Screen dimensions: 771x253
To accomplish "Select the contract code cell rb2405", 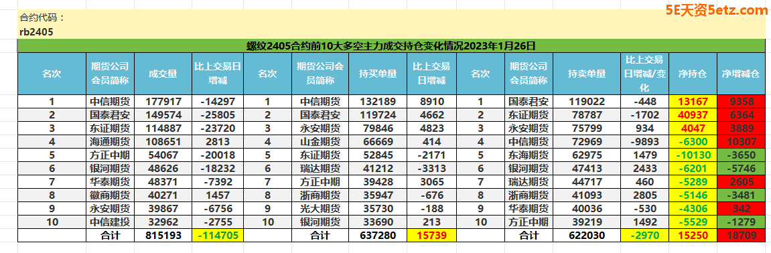I will (x=36, y=32).
